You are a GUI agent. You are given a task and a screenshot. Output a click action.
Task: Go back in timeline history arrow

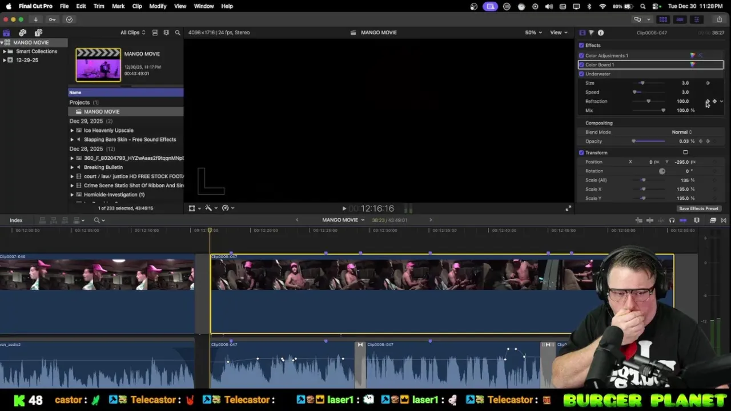297,220
